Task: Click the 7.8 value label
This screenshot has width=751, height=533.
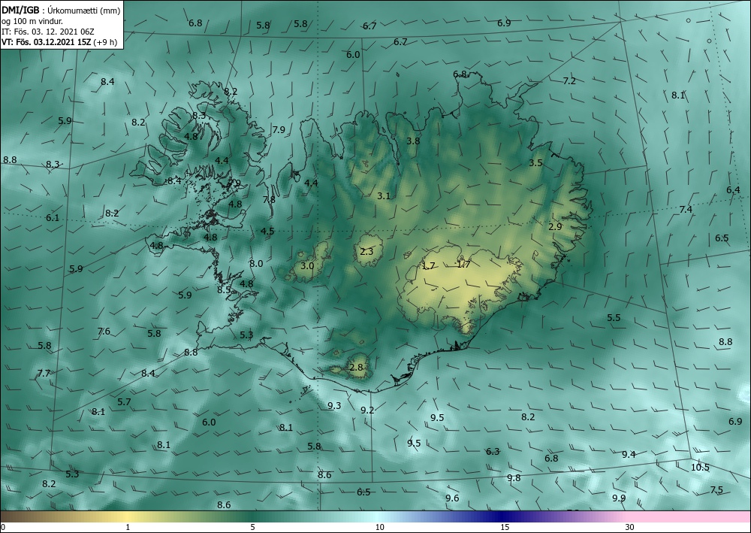Action: [x=269, y=199]
